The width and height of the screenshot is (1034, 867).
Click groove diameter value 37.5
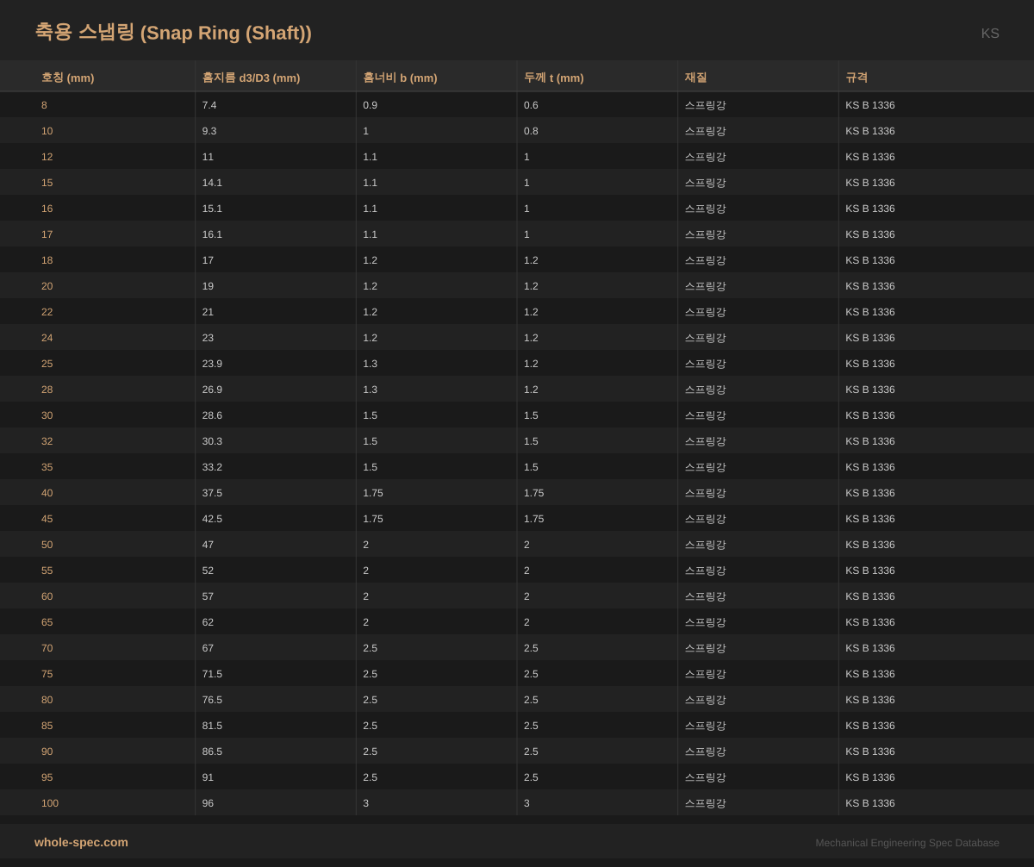click(212, 493)
